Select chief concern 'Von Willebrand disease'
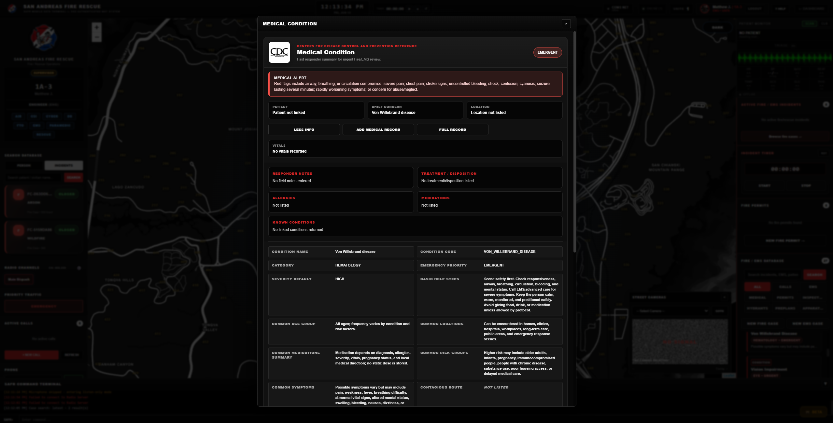This screenshot has height=423, width=833. [393, 113]
